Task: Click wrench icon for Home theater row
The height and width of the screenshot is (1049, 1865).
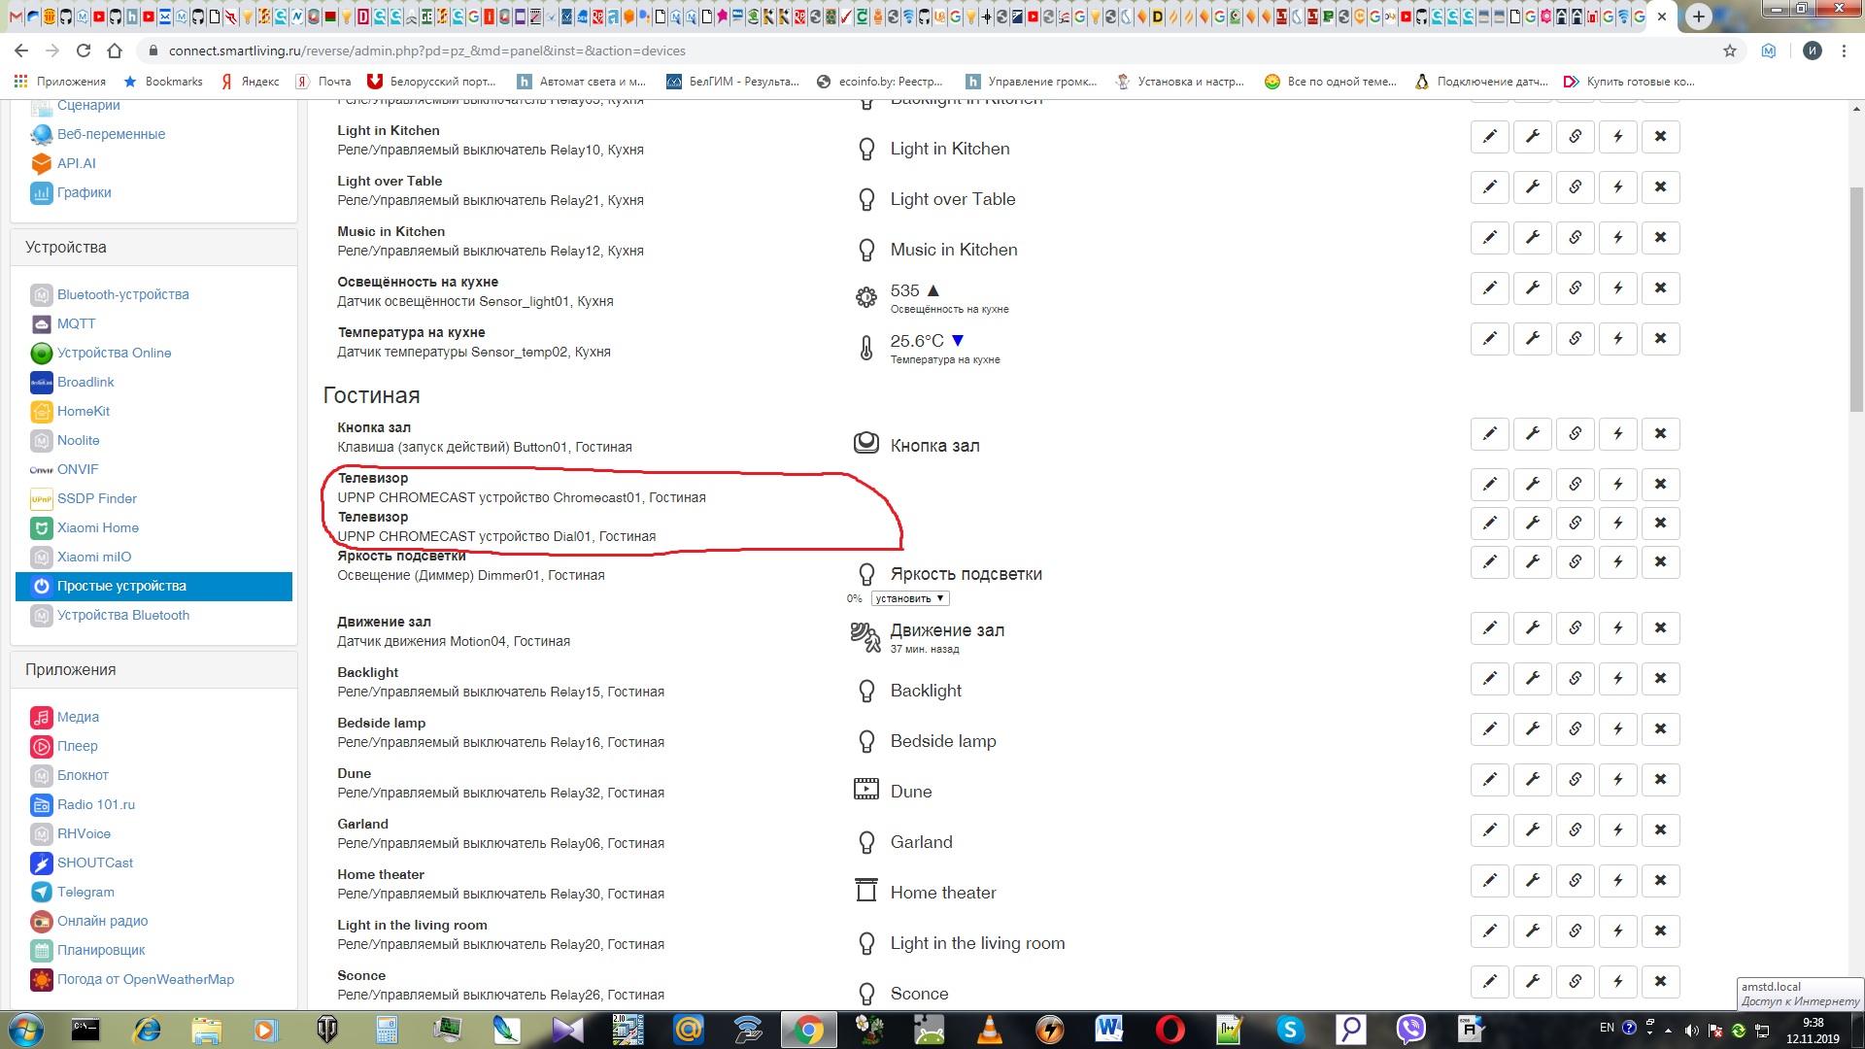Action: [x=1532, y=881]
